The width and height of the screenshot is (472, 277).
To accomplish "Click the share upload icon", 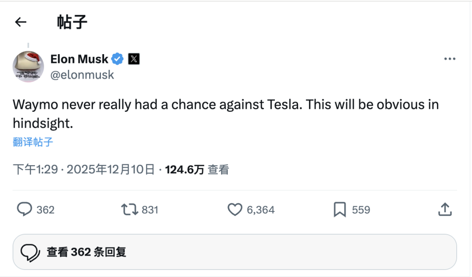I will pos(444,210).
